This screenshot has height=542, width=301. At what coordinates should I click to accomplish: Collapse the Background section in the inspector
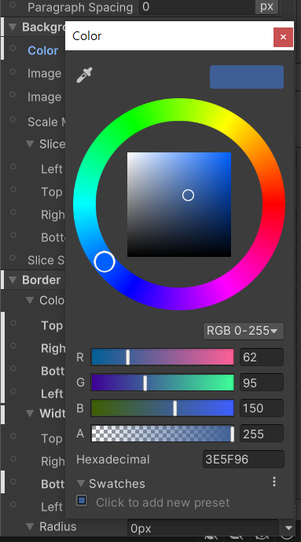point(13,27)
